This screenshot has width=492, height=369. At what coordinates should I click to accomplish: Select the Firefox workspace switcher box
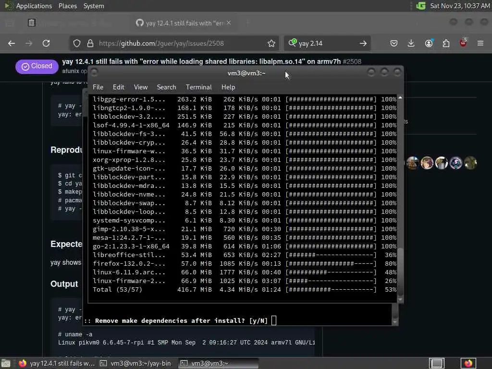(x=468, y=363)
